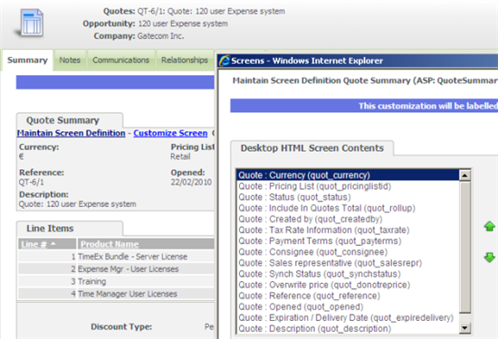
Task: Click the Gatecom Inc. company name
Action: [160, 36]
